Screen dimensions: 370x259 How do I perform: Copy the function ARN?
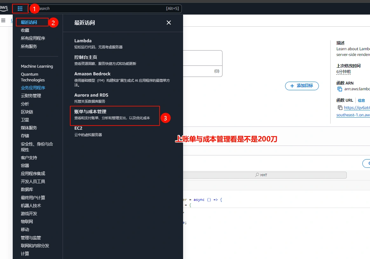pos(340,89)
